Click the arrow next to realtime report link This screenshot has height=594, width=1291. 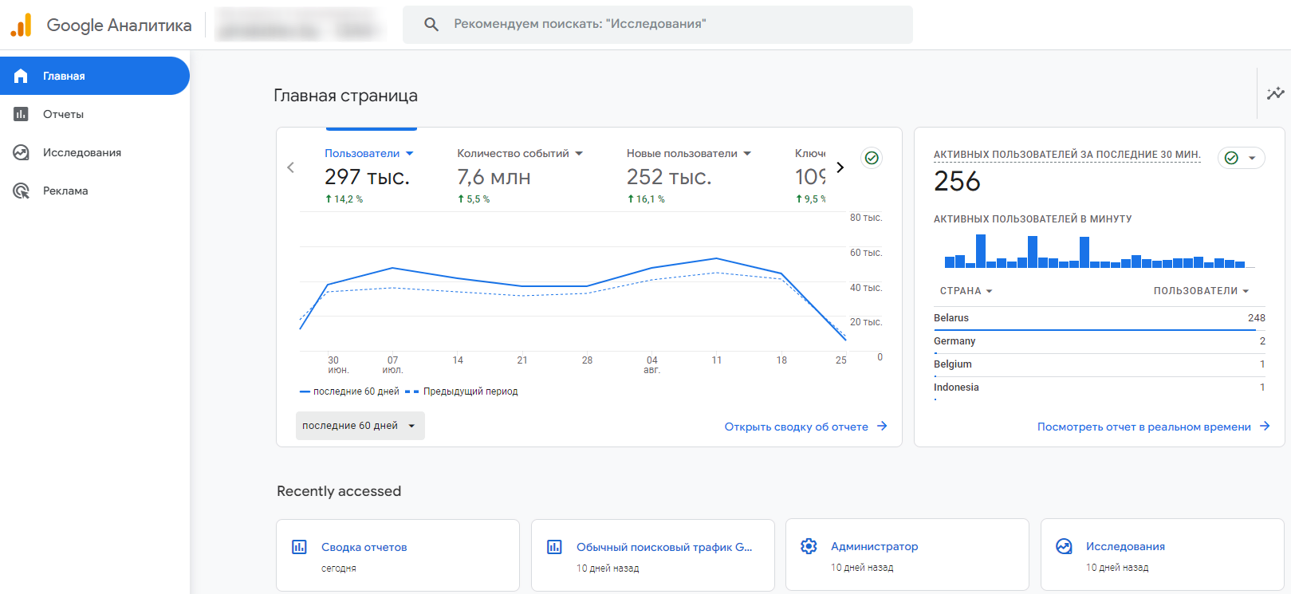click(x=1265, y=427)
